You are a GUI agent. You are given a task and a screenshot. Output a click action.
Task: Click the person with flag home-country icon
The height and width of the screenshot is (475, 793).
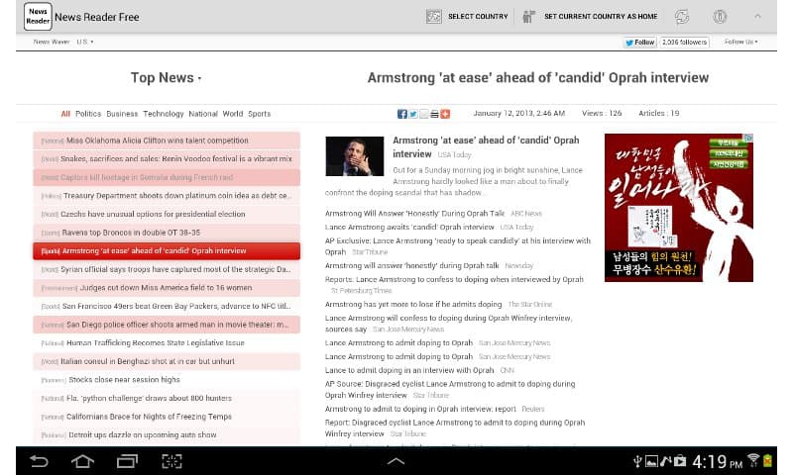pos(528,17)
